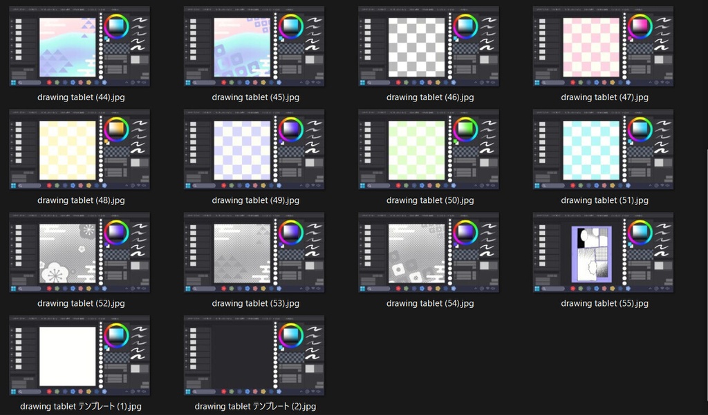Click the file name "drawing tablet (51).jpg"
This screenshot has width=708, height=415.
coord(604,200)
